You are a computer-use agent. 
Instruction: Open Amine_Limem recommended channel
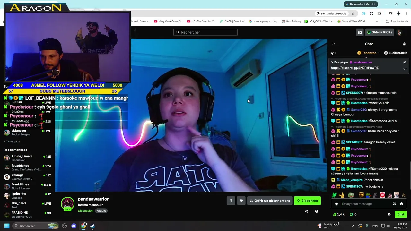pyautogui.click(x=27, y=158)
